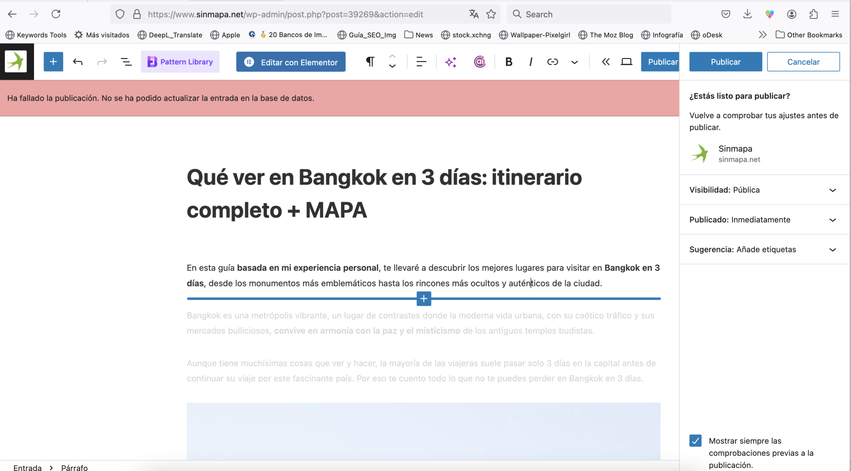Open the Pattern Library
Image resolution: width=851 pixels, height=471 pixels.
(x=180, y=62)
